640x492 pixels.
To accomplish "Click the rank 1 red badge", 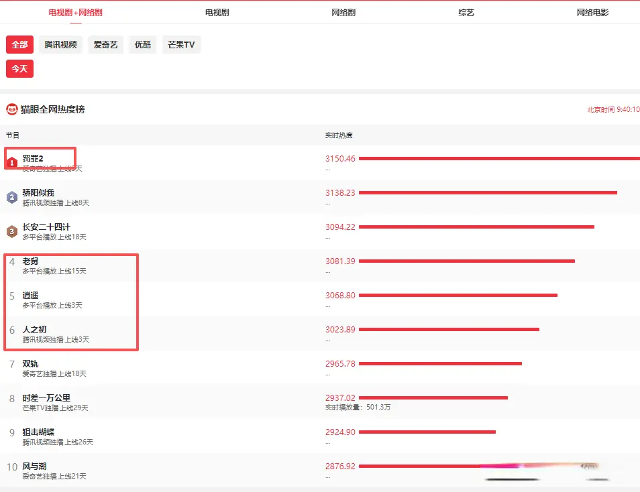I will 12,163.
